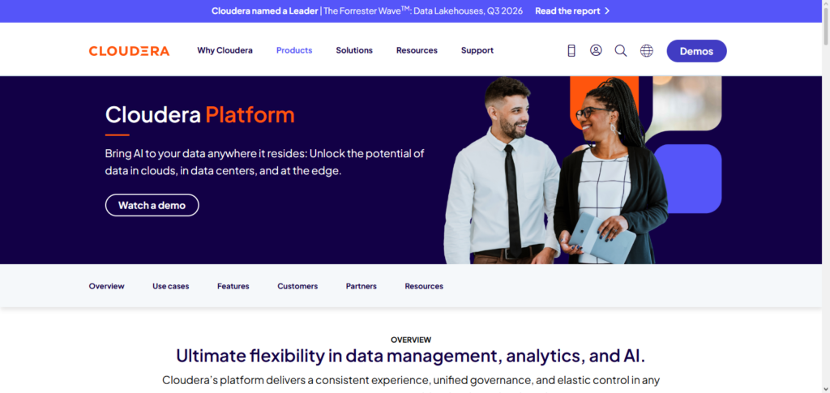This screenshot has height=393, width=830.
Task: Click the Cloudera Platform heading
Action: 199,115
